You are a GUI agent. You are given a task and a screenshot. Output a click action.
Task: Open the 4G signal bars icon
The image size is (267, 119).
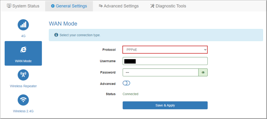[23, 25]
